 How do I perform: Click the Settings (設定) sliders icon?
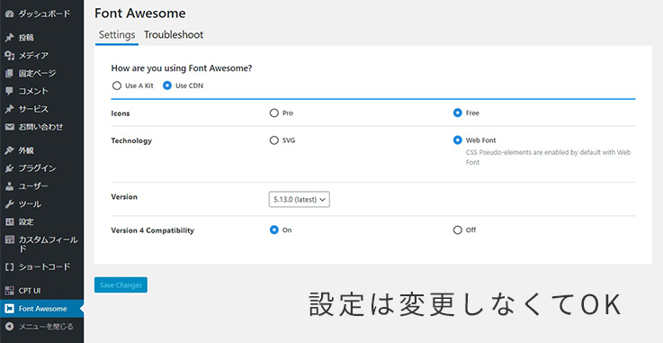(9, 222)
